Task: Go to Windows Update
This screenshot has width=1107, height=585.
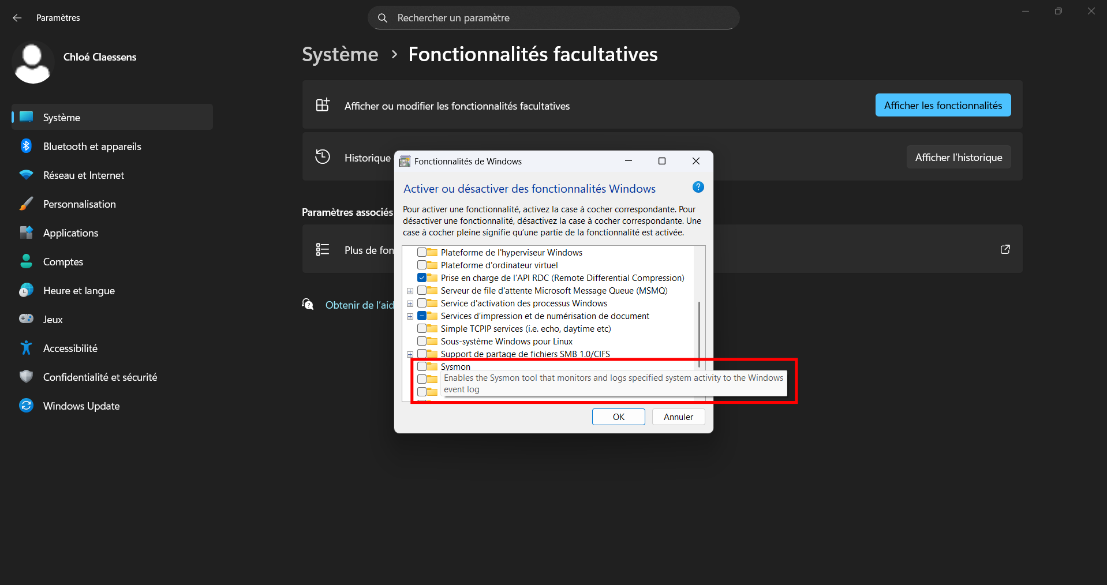Action: coord(112,406)
